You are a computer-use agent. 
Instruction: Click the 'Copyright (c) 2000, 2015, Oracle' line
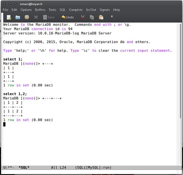pos(77,42)
